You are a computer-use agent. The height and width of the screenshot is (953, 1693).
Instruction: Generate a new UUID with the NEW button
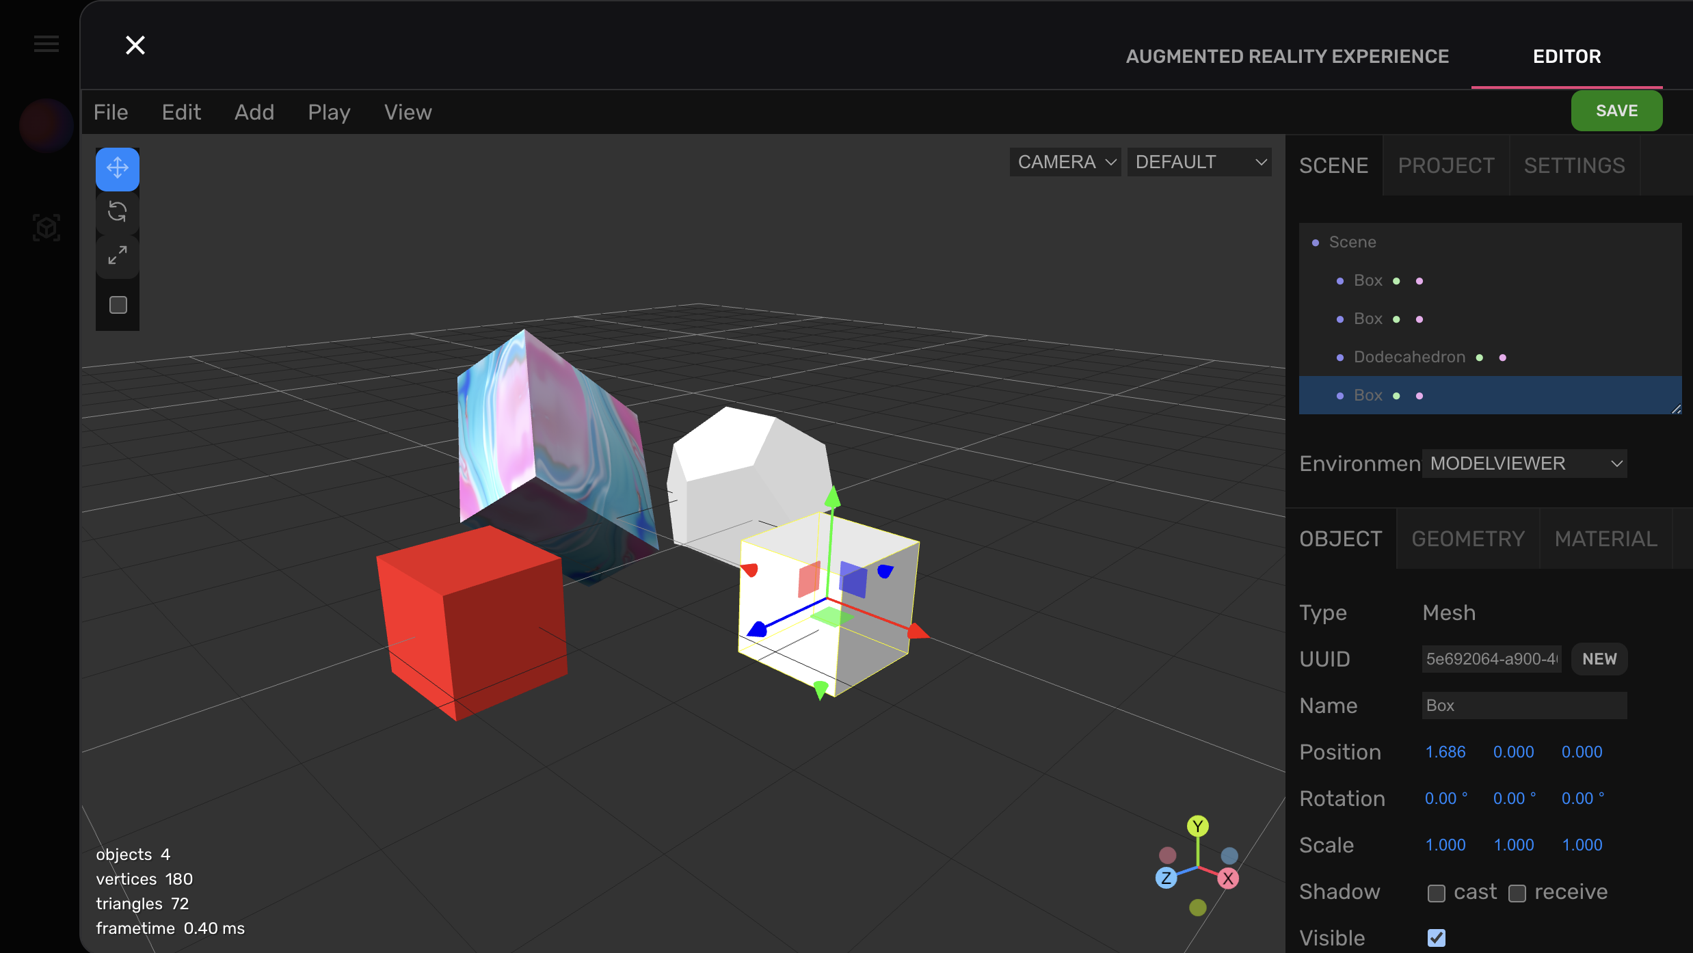(1599, 658)
